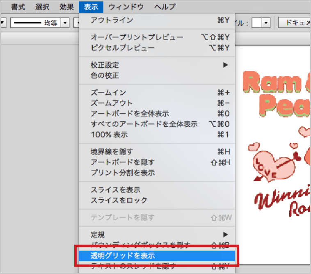Click the white style swatch box
The width and height of the screenshot is (311, 274).
tap(257, 23)
